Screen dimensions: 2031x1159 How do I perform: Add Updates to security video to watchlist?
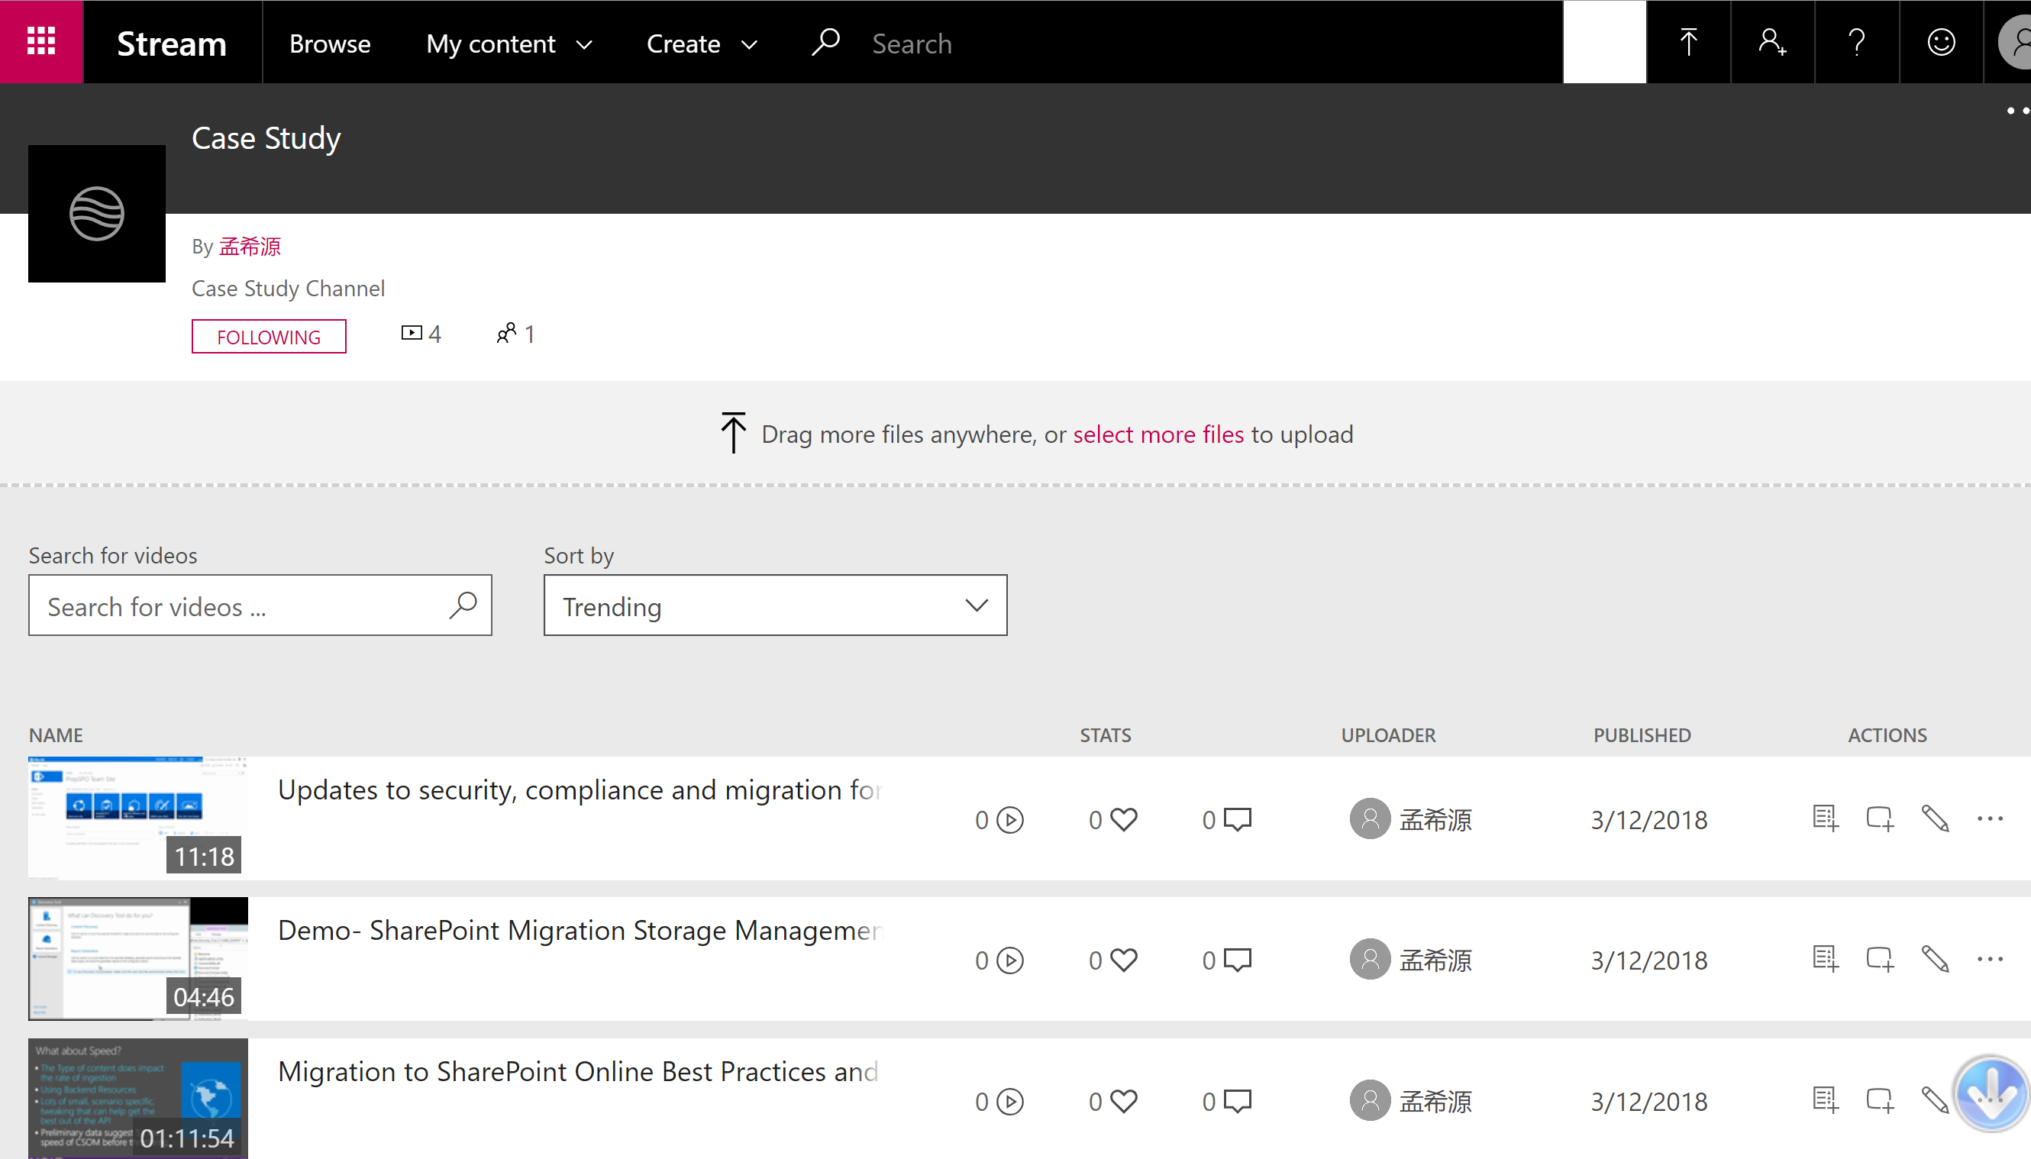pos(1826,818)
